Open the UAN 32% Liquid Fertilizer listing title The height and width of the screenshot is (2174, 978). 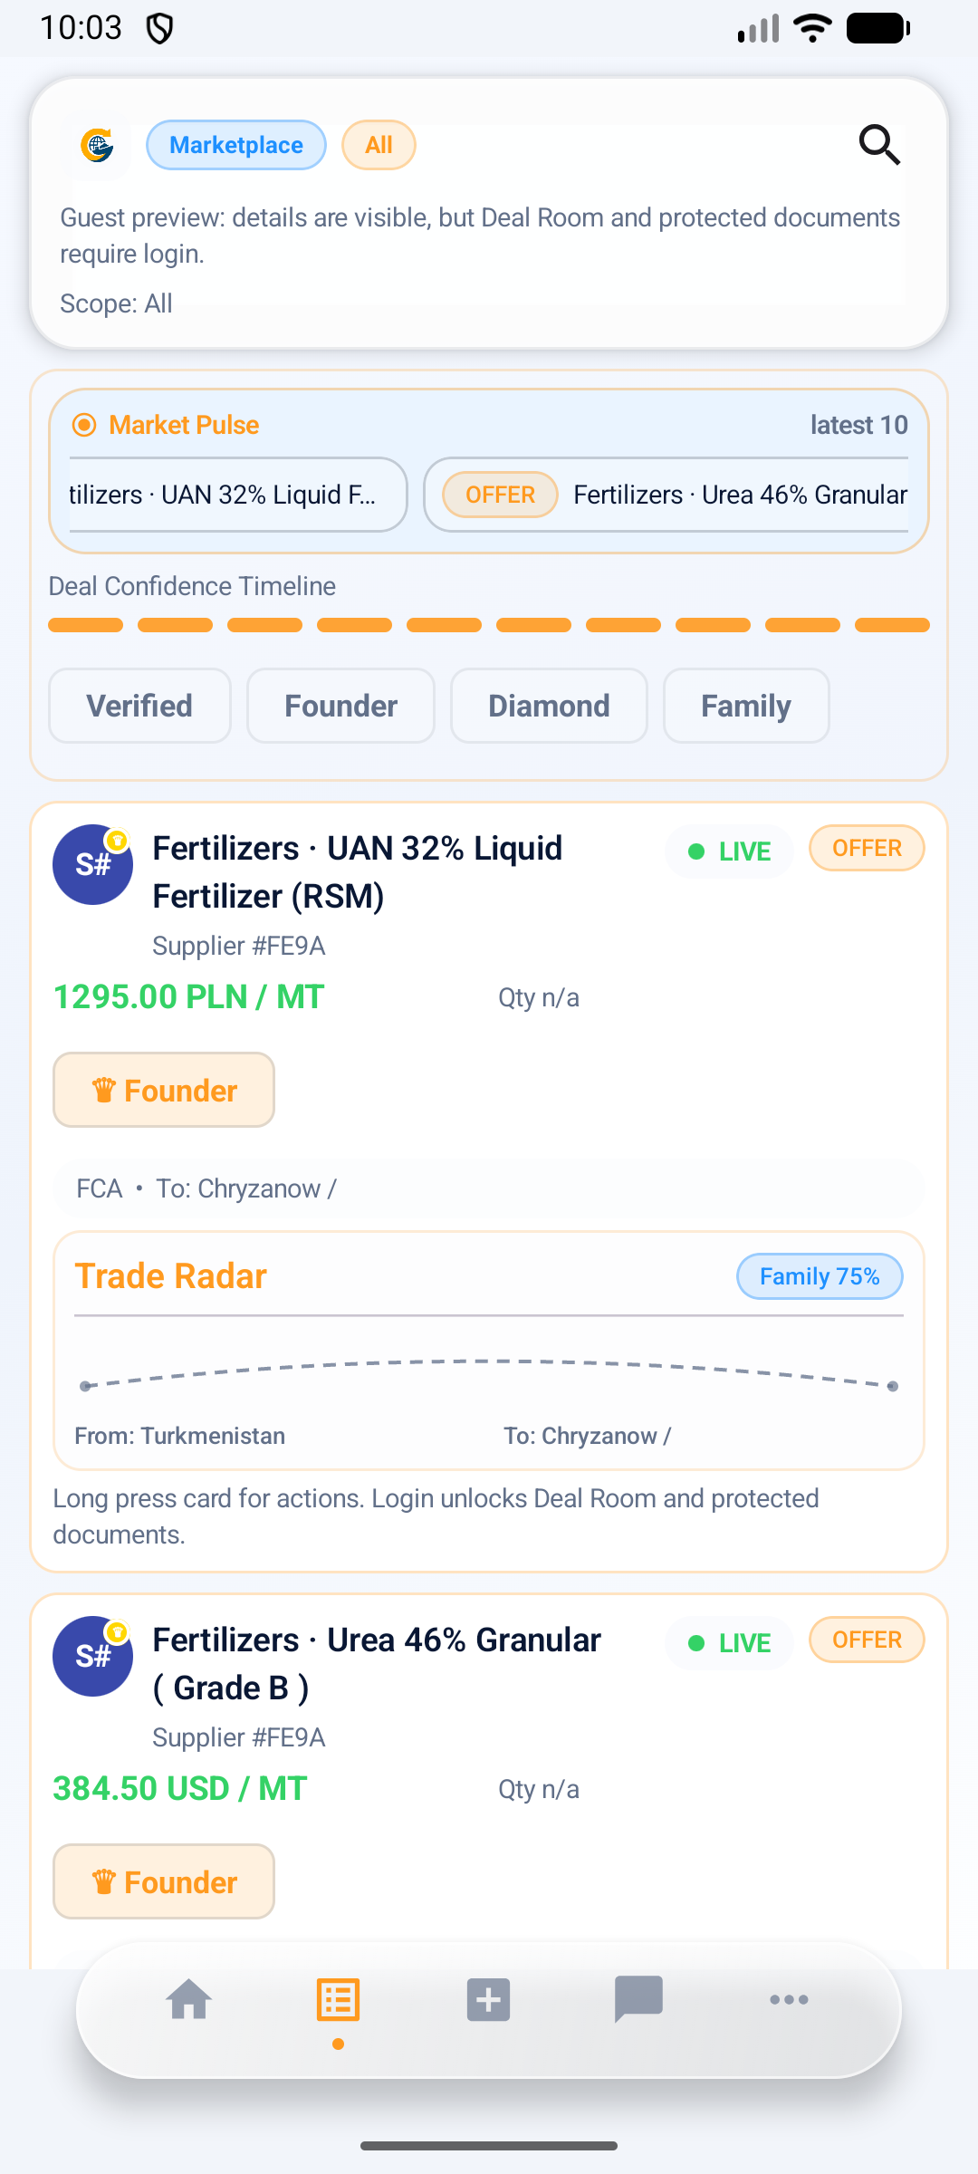(358, 871)
